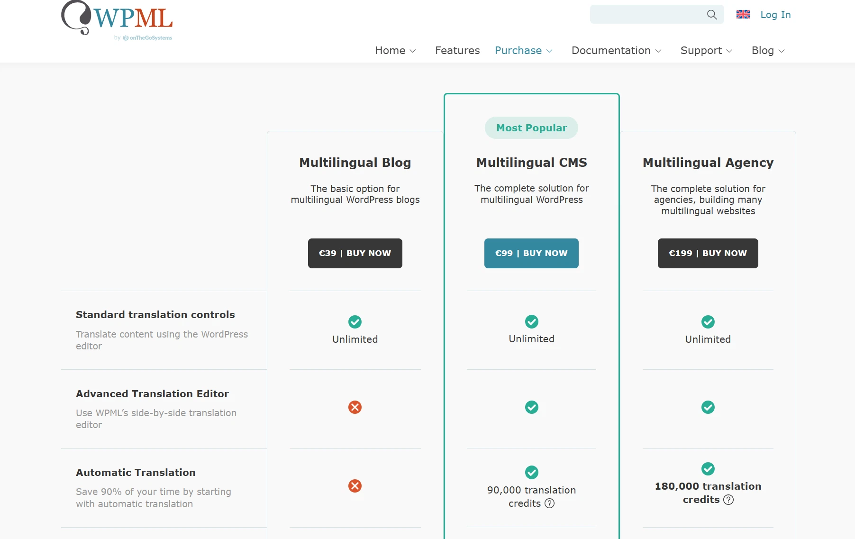Click the Standard translation controls title
This screenshot has width=855, height=539.
(x=155, y=315)
